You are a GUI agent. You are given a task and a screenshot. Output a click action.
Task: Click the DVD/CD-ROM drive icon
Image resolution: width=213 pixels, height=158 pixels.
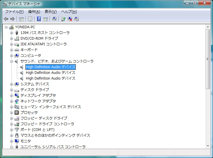click(17, 39)
